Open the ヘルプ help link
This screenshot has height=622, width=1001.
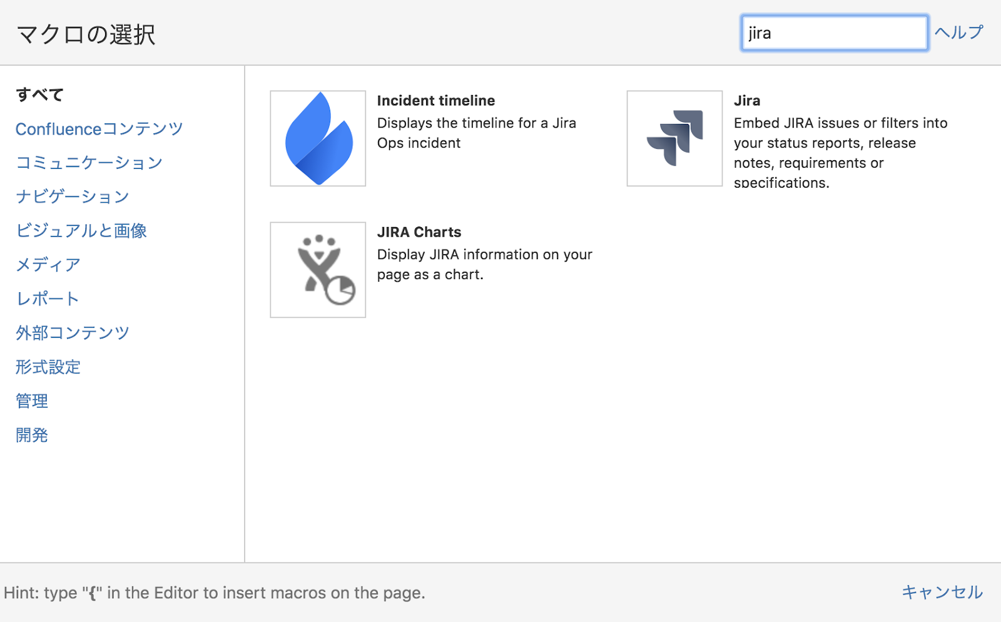959,33
